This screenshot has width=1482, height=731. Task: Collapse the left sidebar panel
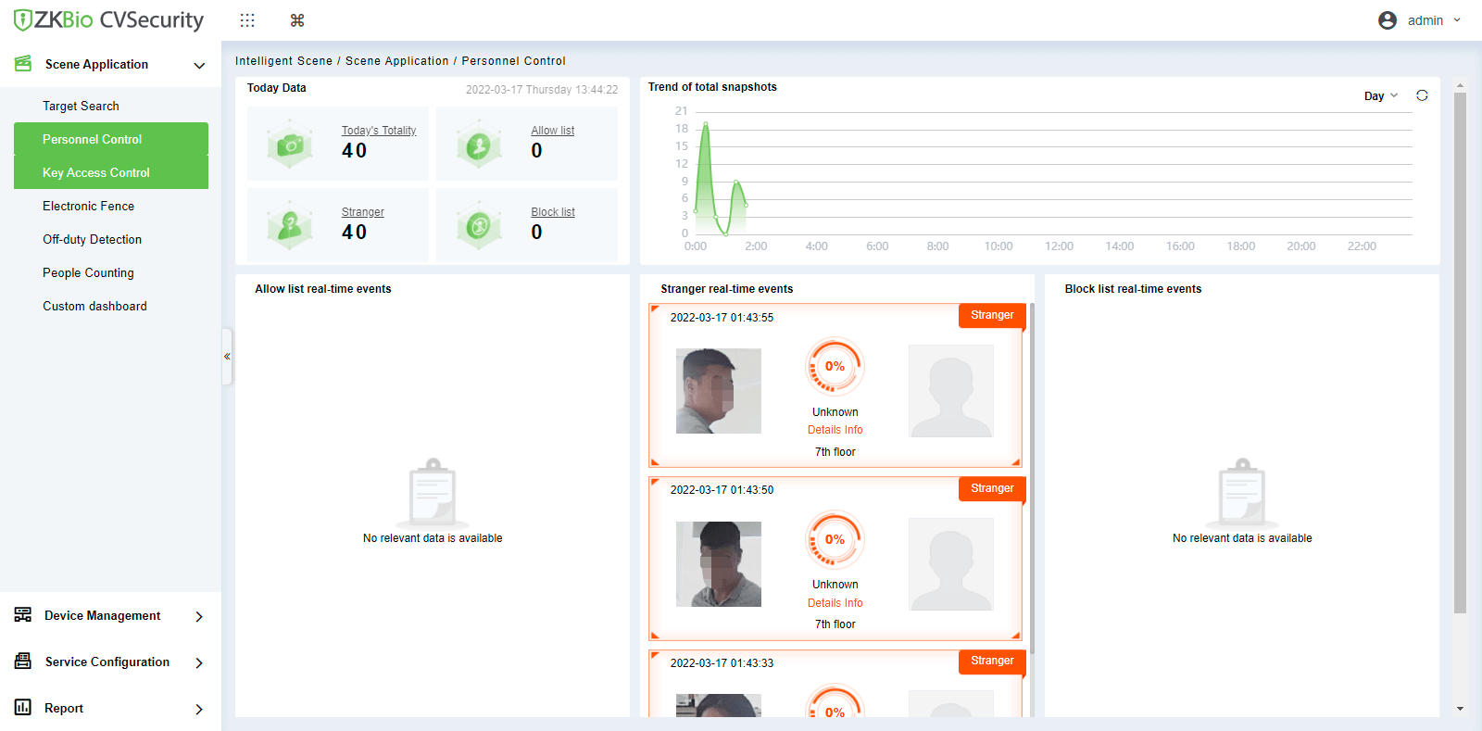(227, 357)
